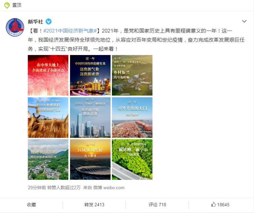
Task: Click the 微博 weibo.com source link
Action: [x=109, y=188]
